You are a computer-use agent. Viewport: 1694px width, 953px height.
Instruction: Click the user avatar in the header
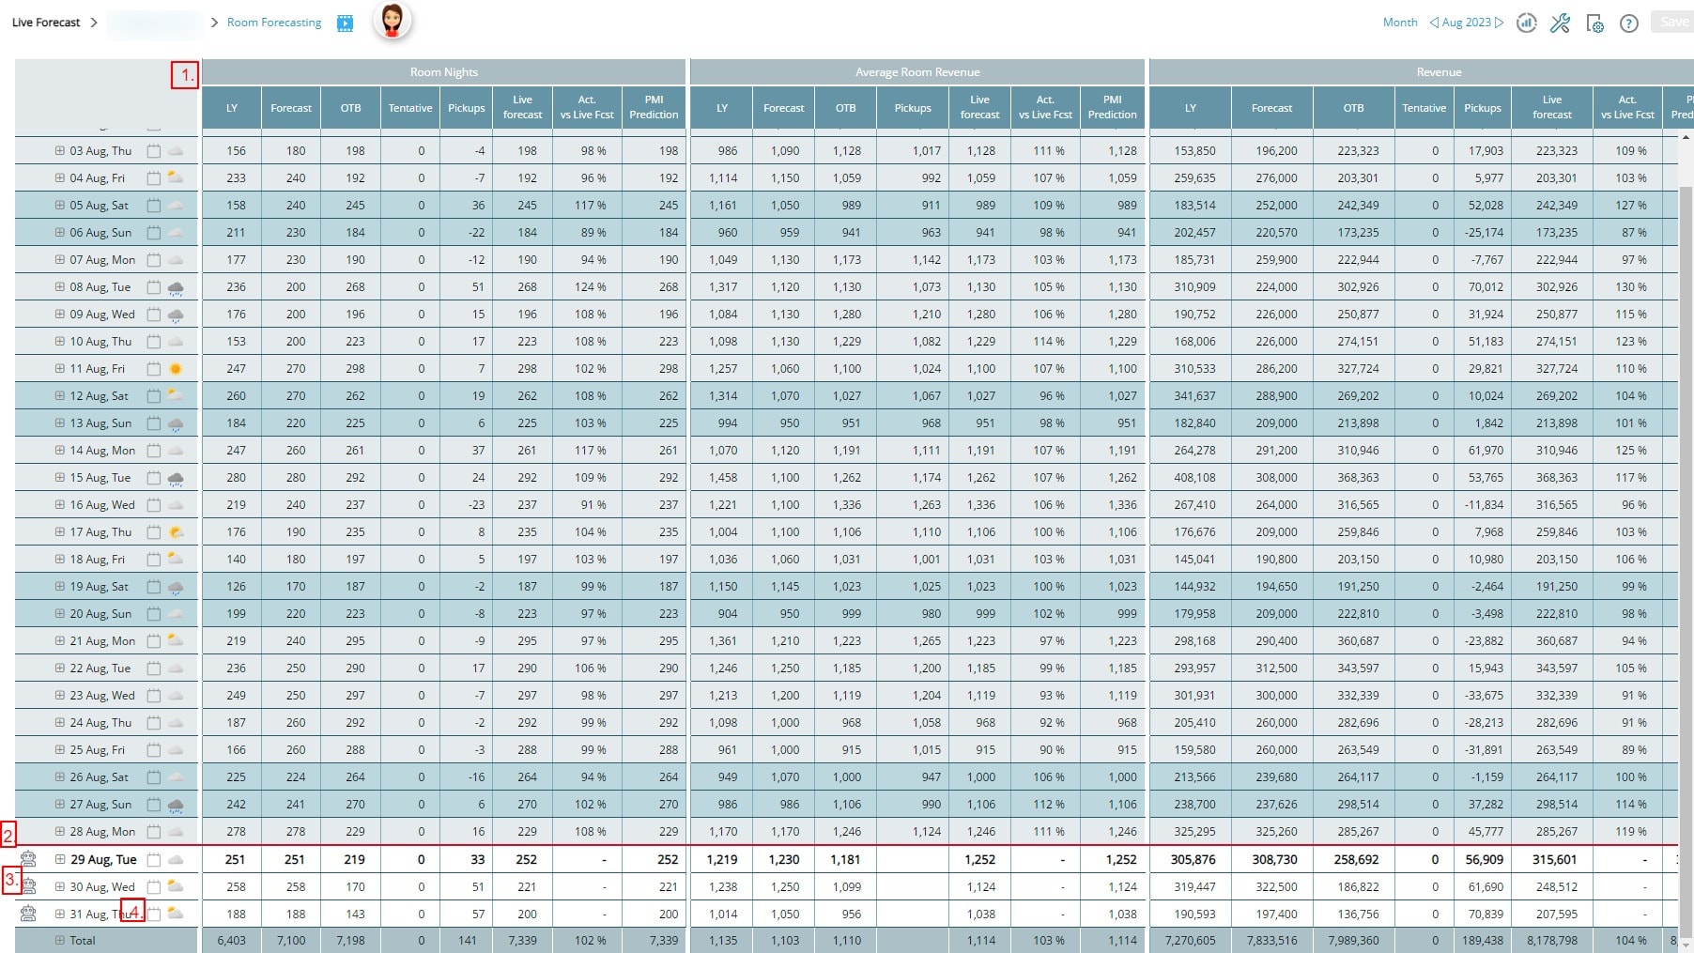click(x=394, y=21)
